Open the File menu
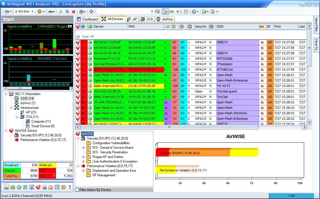The height and width of the screenshot is (199, 320). click(8, 11)
